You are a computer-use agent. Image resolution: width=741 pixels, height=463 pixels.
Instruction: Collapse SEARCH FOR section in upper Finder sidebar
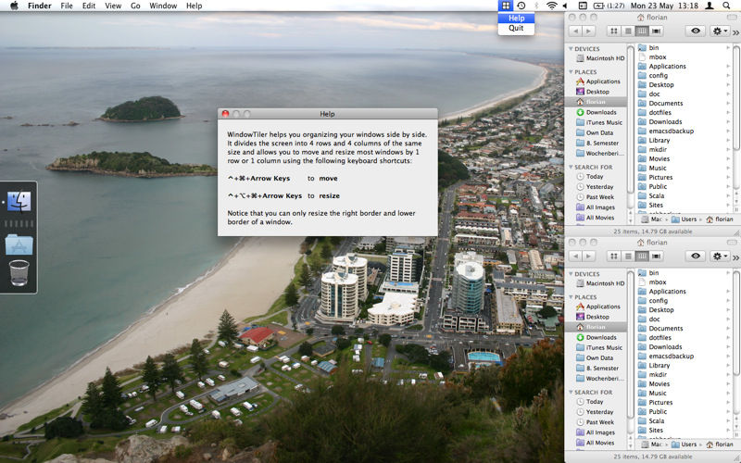point(571,168)
